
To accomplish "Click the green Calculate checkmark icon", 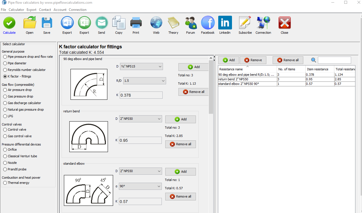I will point(9,23).
